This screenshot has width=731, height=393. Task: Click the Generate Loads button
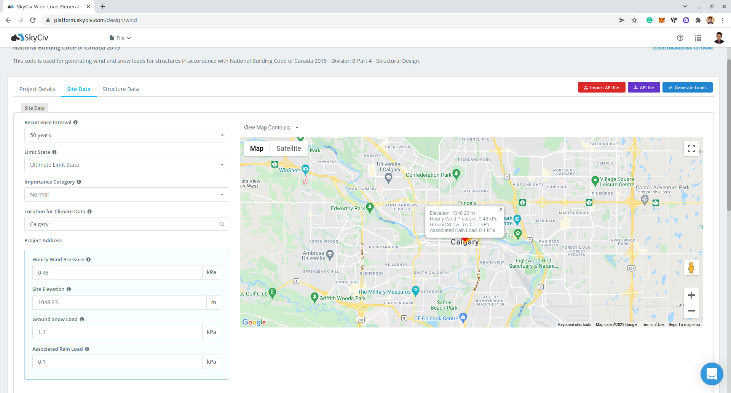[687, 88]
